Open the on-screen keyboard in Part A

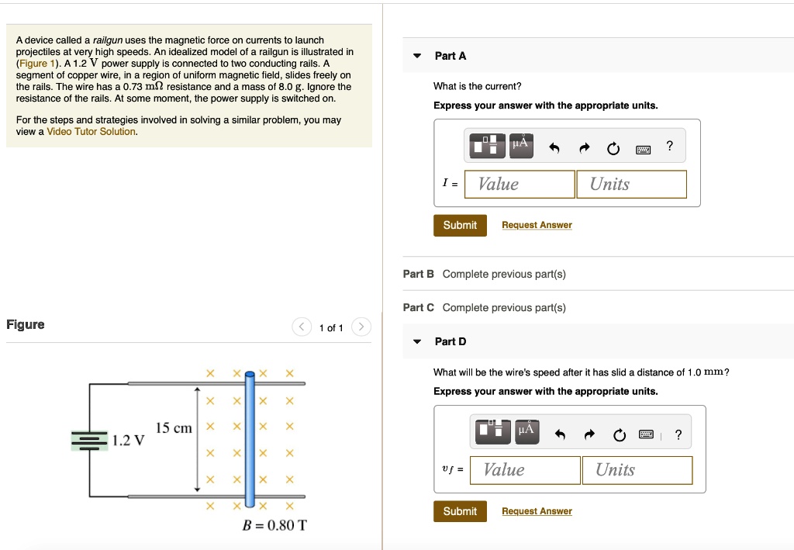[643, 148]
